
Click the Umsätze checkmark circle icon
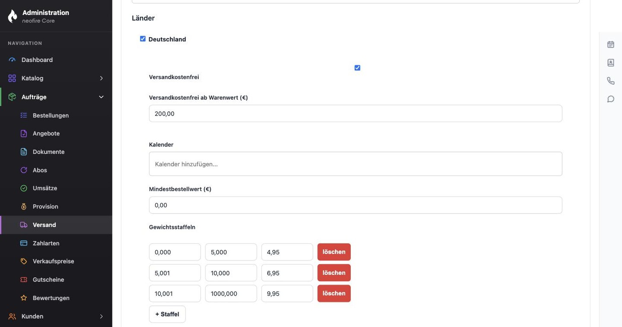tap(24, 188)
